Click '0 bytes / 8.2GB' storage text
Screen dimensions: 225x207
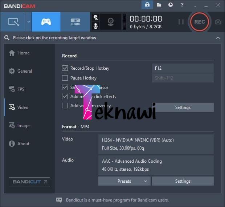146,27
